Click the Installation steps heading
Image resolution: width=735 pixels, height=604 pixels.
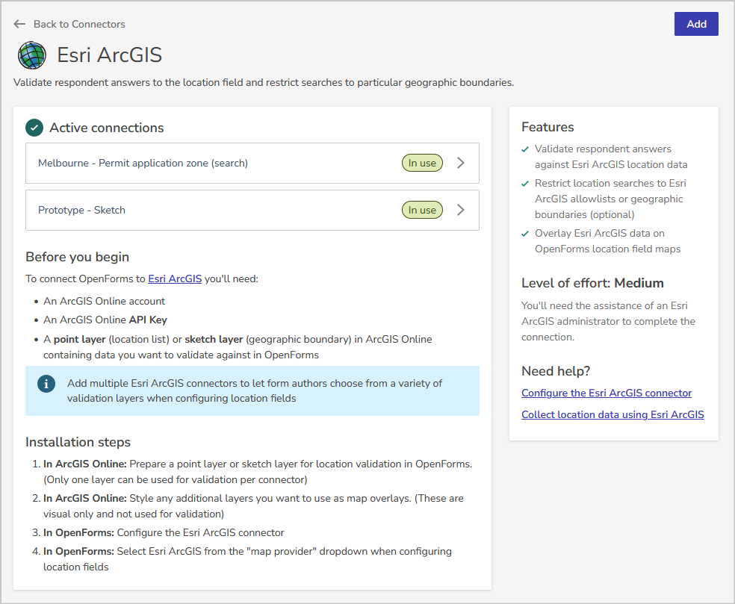coord(78,442)
